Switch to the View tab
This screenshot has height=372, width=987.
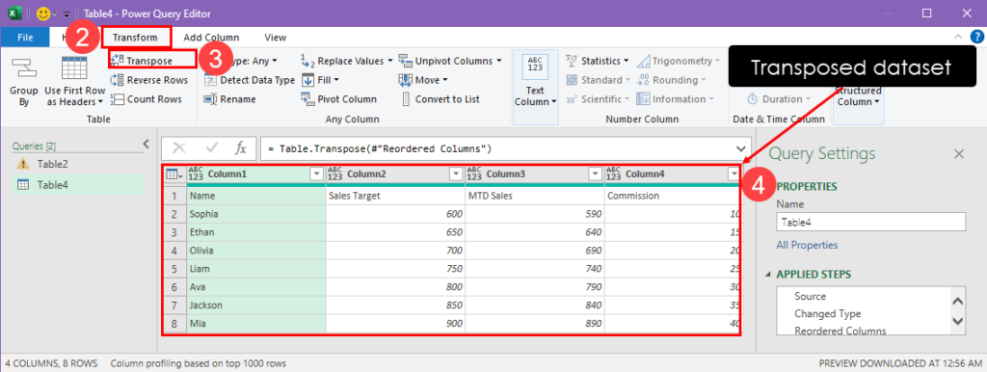[x=275, y=38]
